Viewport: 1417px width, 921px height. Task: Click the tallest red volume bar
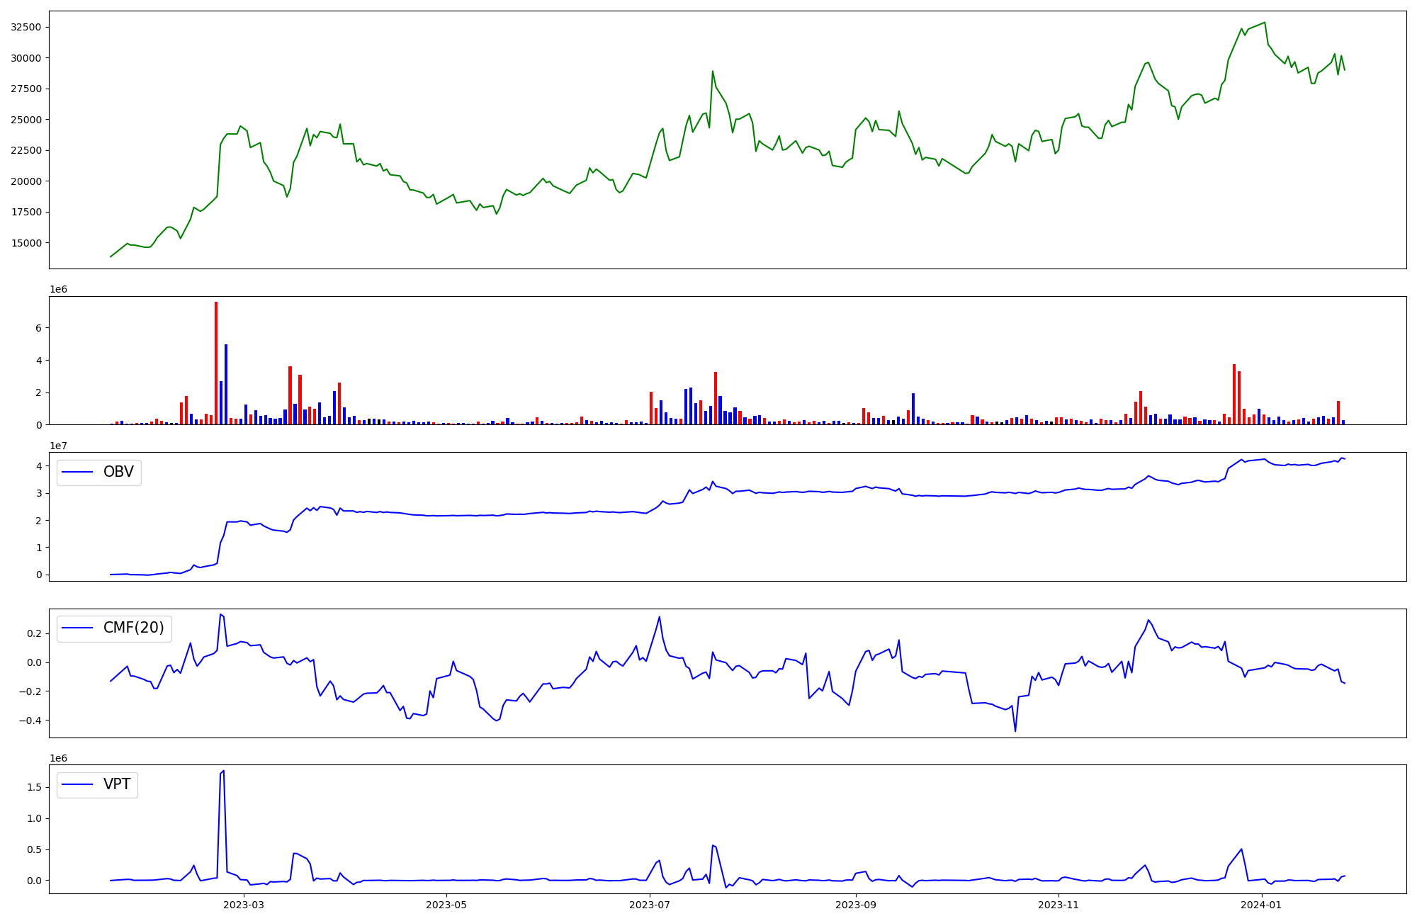(x=216, y=363)
